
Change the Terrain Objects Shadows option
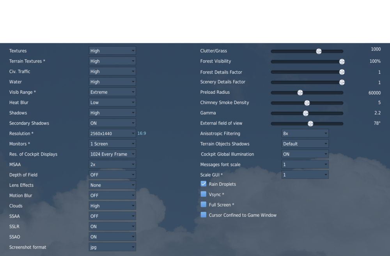(305, 144)
